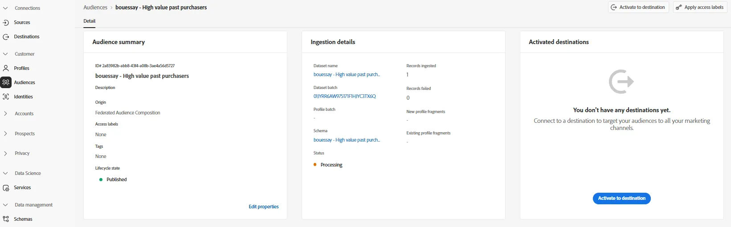Click the arrow icon in Activate to destination header button
Screen dimensions: 731x227
[614, 7]
